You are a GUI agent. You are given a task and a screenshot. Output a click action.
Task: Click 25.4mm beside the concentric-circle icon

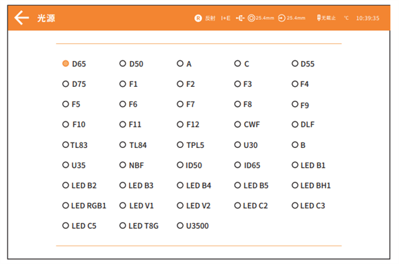coord(265,18)
